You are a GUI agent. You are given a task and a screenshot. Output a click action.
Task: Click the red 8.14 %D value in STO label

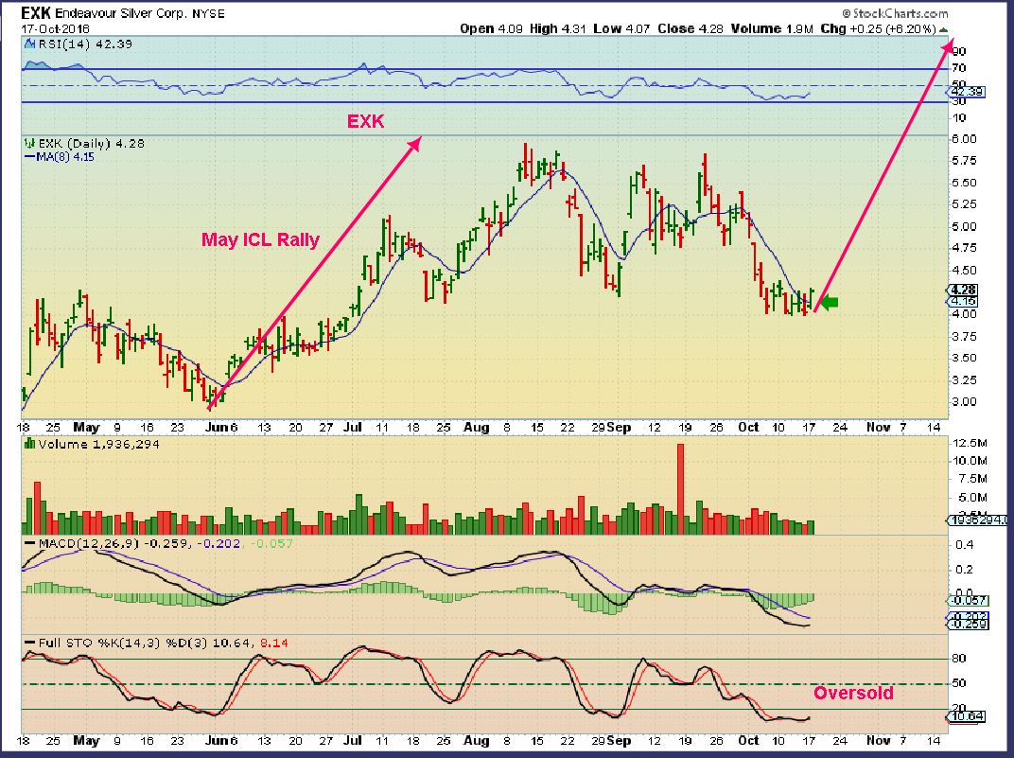(x=274, y=643)
